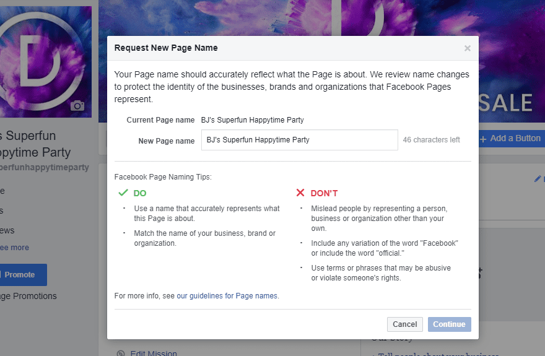Click 'Use a name that accurately represents' tip
The image size is (545, 356).
(x=207, y=213)
